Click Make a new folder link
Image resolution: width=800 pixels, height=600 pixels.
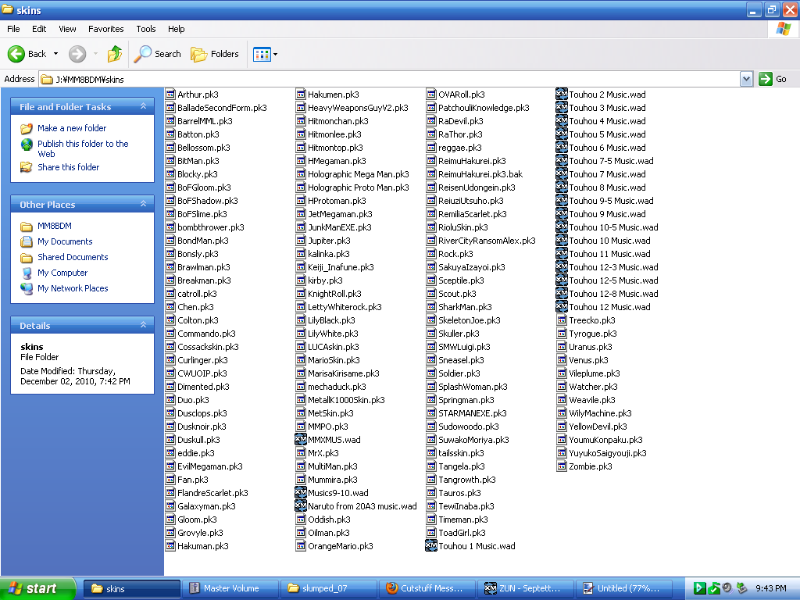(71, 128)
